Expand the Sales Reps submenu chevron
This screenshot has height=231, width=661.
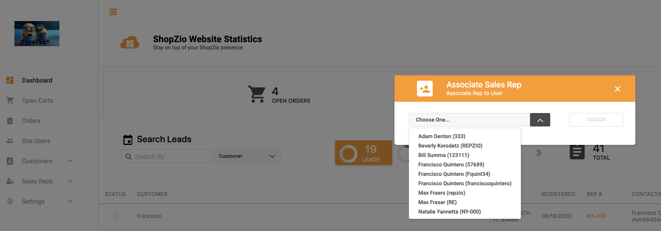click(70, 181)
